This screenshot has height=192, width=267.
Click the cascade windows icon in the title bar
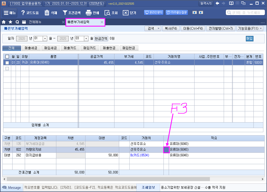click(244, 3)
